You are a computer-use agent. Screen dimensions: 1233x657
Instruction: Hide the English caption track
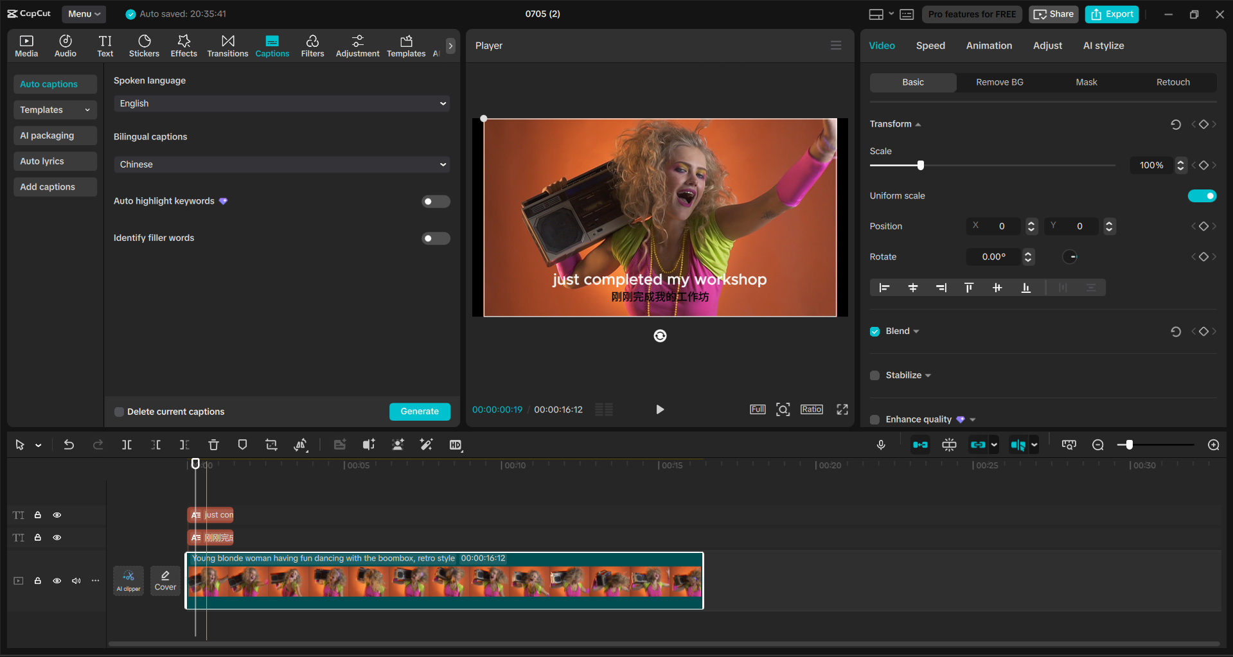pos(57,515)
